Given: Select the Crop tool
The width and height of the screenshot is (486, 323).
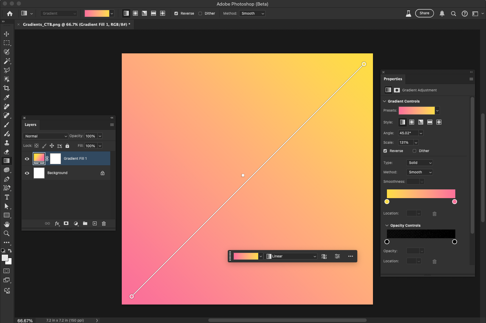Looking at the screenshot, I should coord(6,88).
